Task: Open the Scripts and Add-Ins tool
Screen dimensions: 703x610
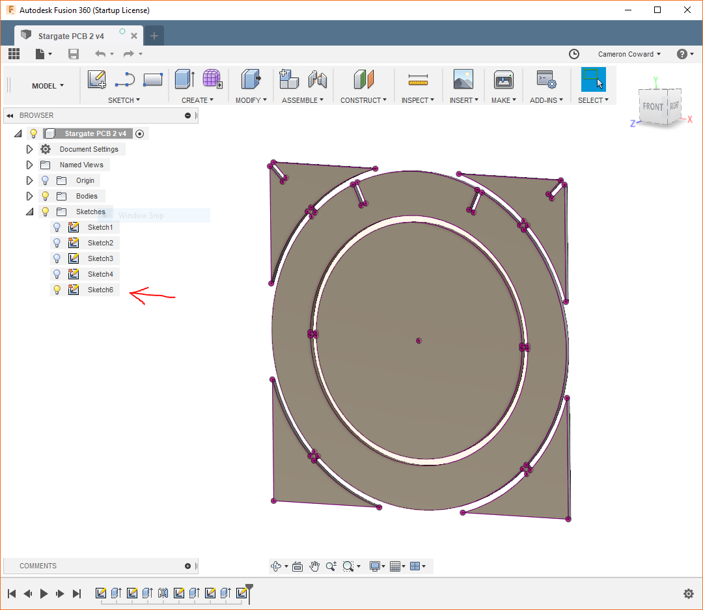Action: point(547,79)
